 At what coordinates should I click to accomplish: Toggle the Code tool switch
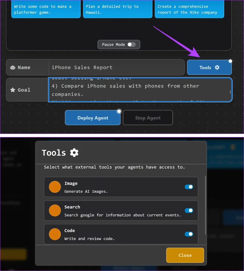coord(189,234)
